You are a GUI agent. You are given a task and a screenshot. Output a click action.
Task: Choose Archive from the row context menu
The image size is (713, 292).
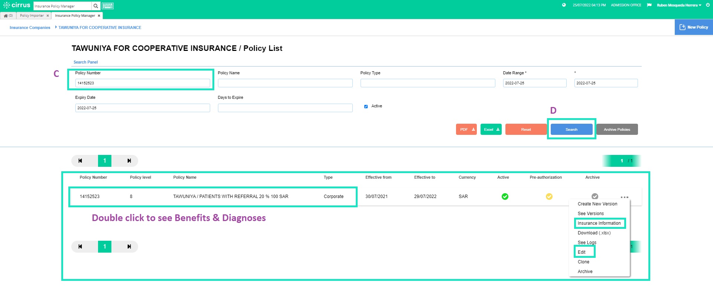[585, 272]
